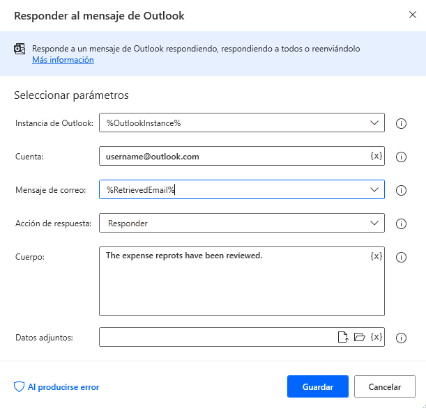This screenshot has width=426, height=408.
Task: Click the Acción de respuesta label
Action: coord(54,223)
